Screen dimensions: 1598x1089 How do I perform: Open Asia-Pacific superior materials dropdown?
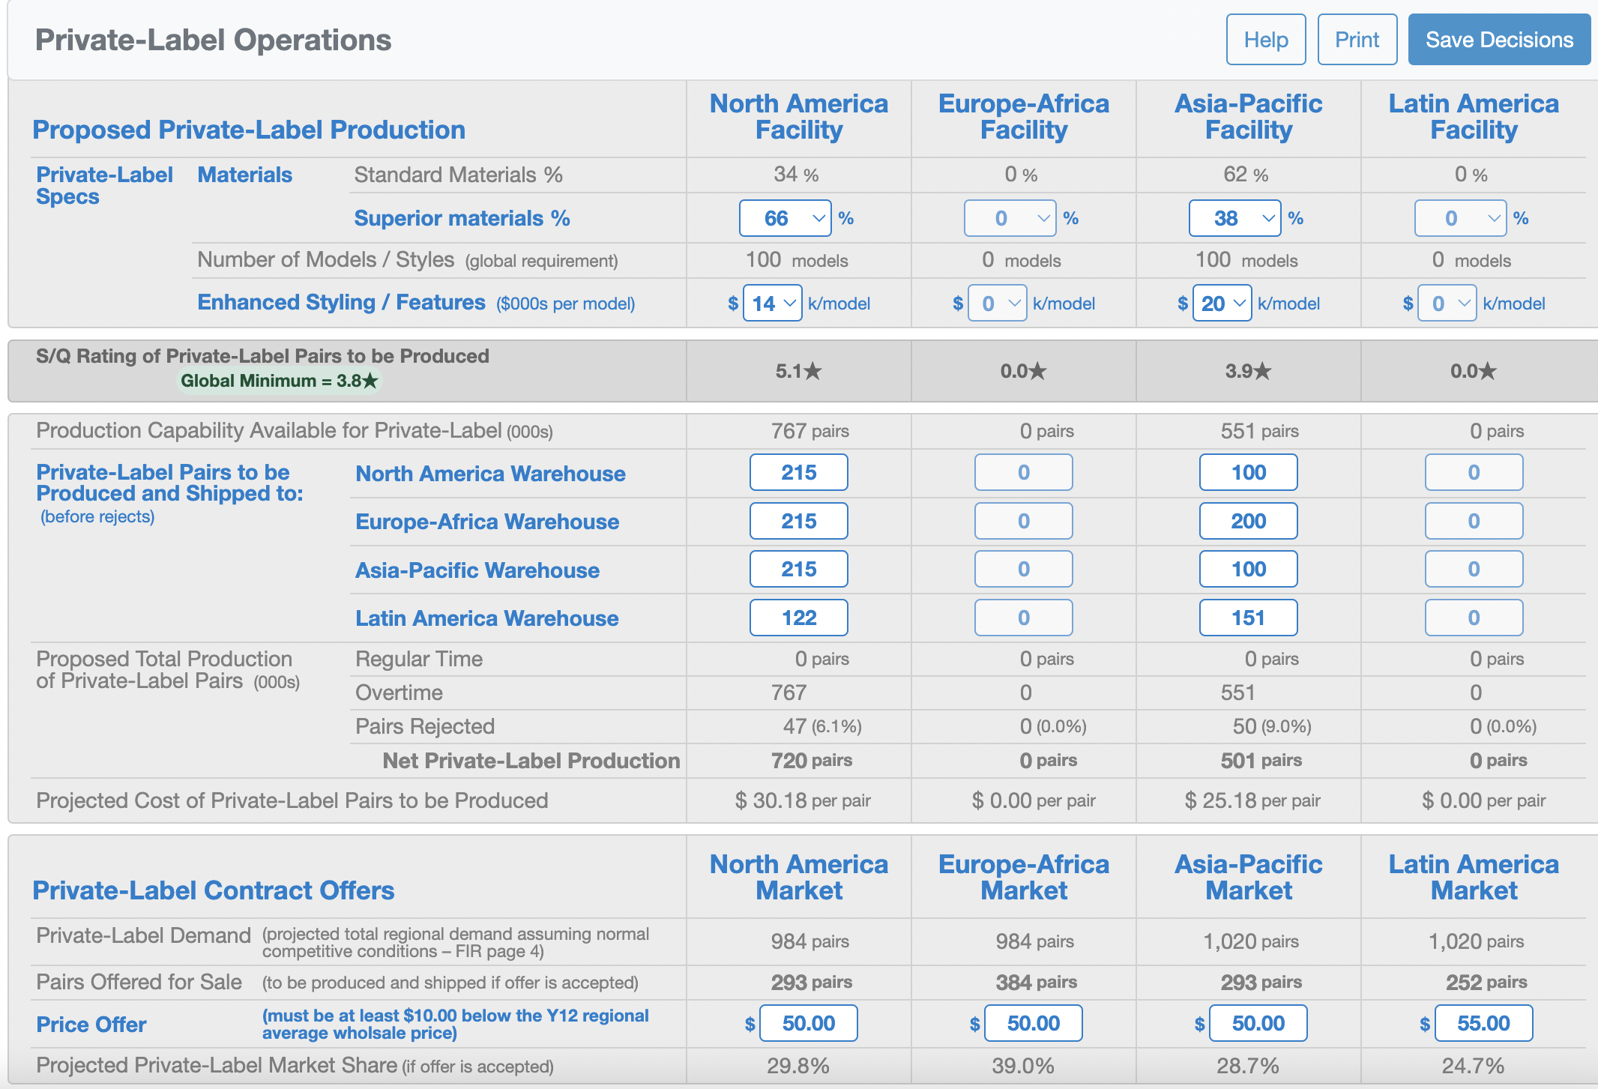click(1234, 218)
